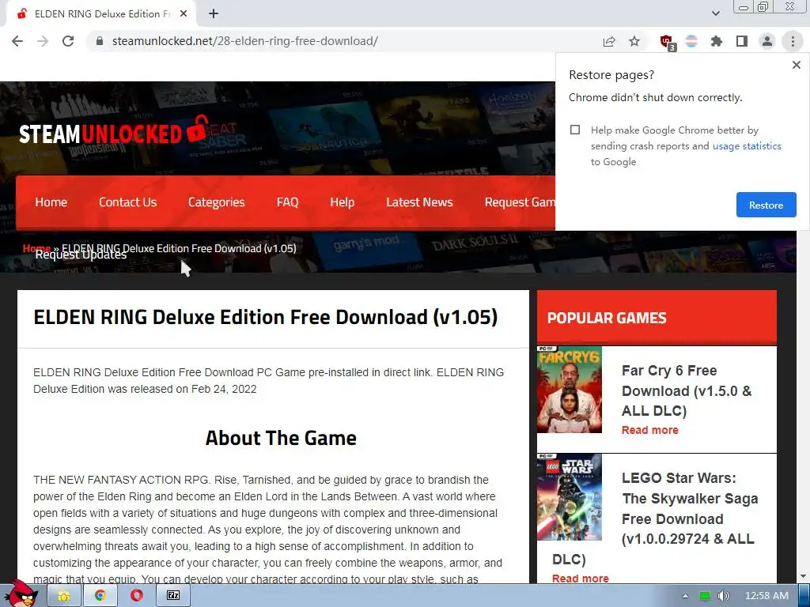Show hidden system tray icons
Image resolution: width=810 pixels, height=607 pixels.
tap(685, 596)
